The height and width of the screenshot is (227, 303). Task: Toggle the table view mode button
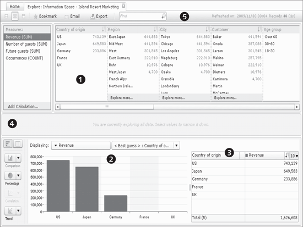pos(18,143)
